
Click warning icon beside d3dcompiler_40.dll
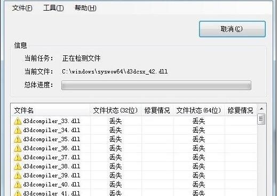point(18,185)
